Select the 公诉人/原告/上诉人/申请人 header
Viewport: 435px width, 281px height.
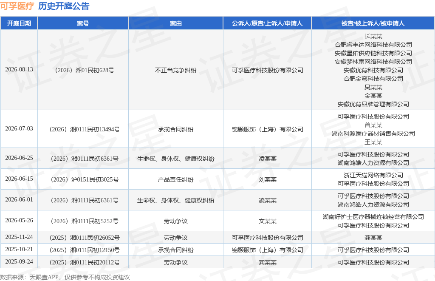click(267, 23)
